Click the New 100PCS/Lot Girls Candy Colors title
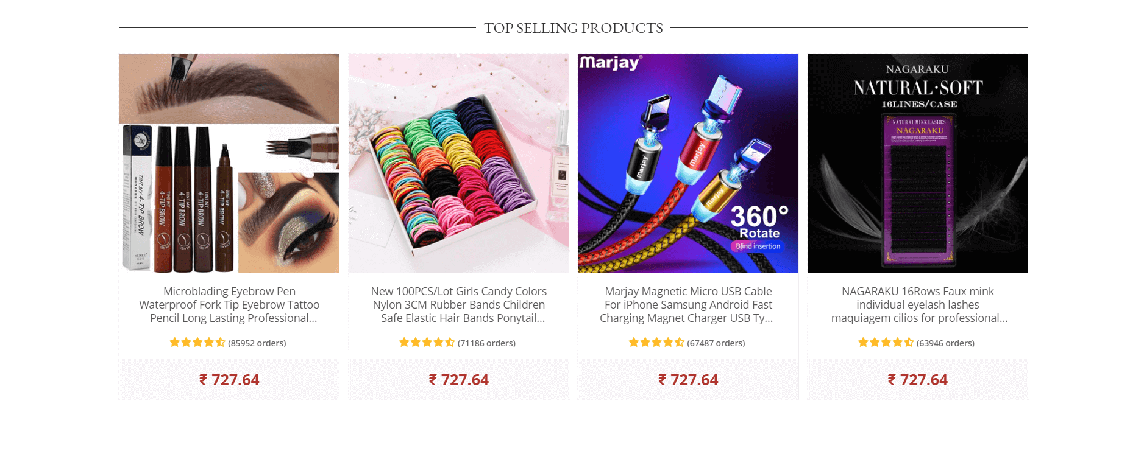This screenshot has height=454, width=1144. click(459, 305)
